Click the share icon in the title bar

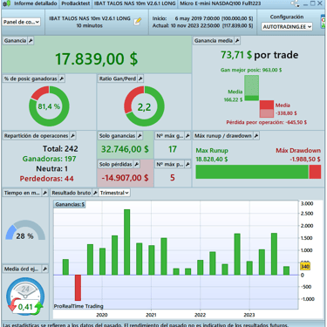tap(295, 3)
